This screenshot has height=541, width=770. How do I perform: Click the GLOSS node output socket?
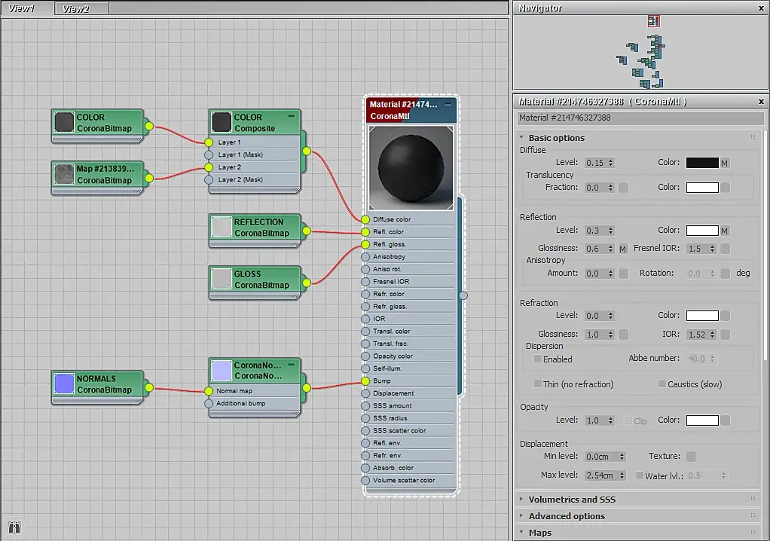[307, 284]
